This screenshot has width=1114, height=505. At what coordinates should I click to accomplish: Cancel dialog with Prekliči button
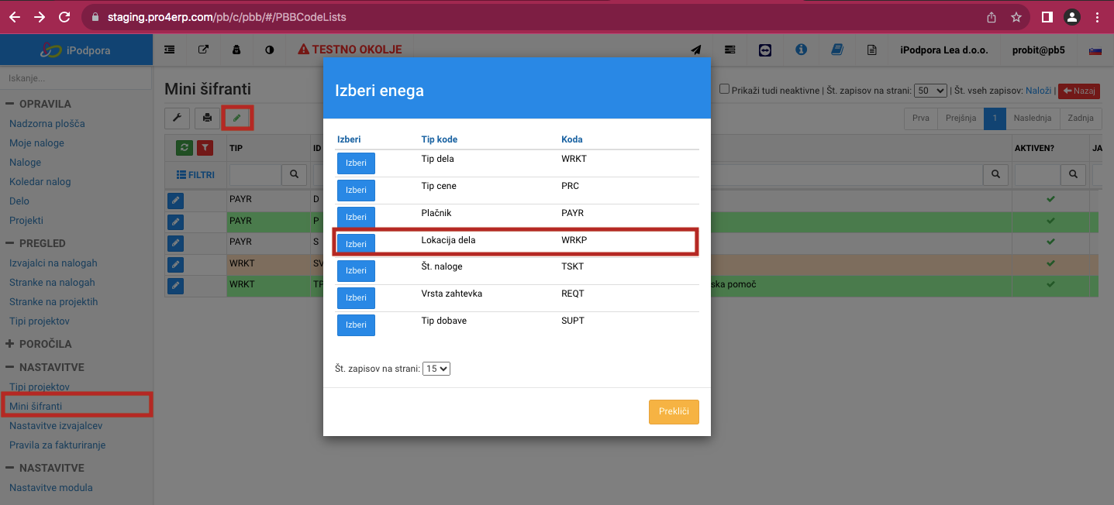point(674,411)
